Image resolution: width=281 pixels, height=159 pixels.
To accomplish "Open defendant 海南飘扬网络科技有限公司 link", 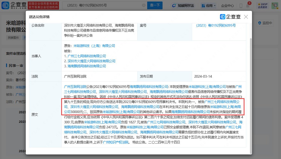I will (x=87, y=66).
